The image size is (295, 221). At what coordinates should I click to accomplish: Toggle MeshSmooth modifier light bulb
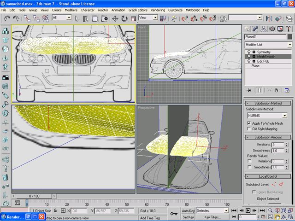point(249,57)
